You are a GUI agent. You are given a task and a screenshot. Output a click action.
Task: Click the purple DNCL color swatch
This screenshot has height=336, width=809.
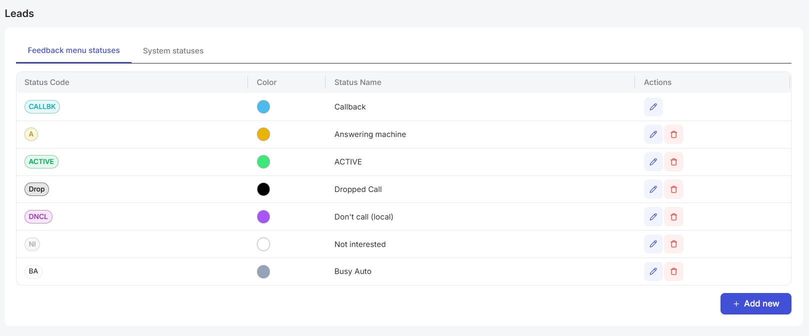[263, 216]
